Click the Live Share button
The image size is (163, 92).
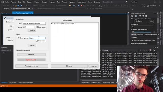pyautogui.click(x=151, y=6)
